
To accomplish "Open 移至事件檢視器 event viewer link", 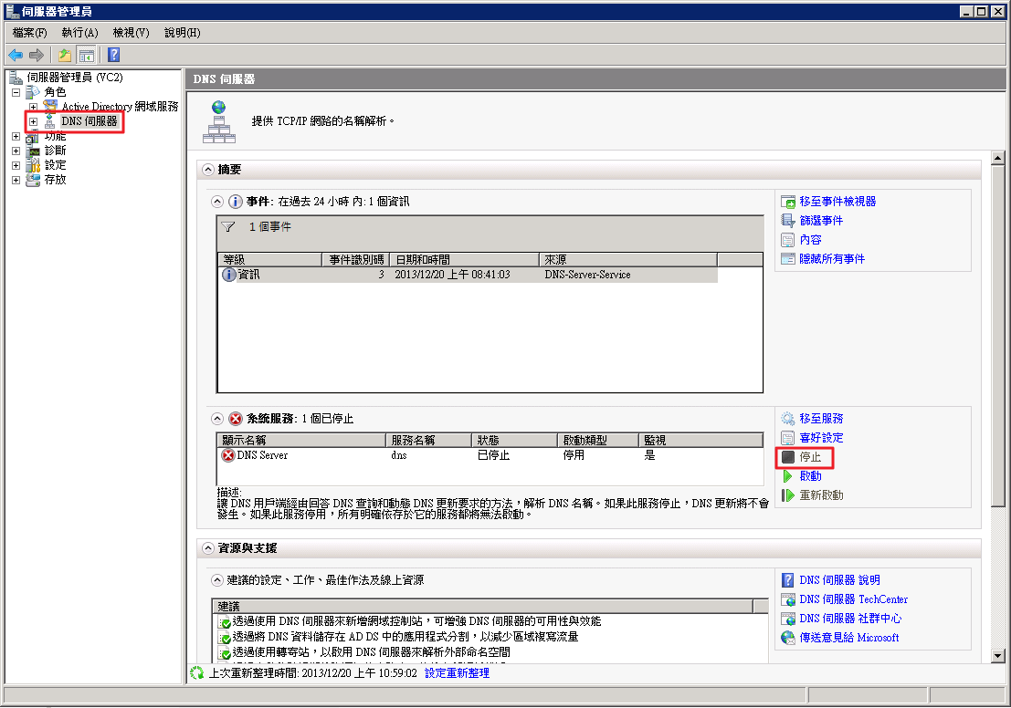I will click(837, 202).
